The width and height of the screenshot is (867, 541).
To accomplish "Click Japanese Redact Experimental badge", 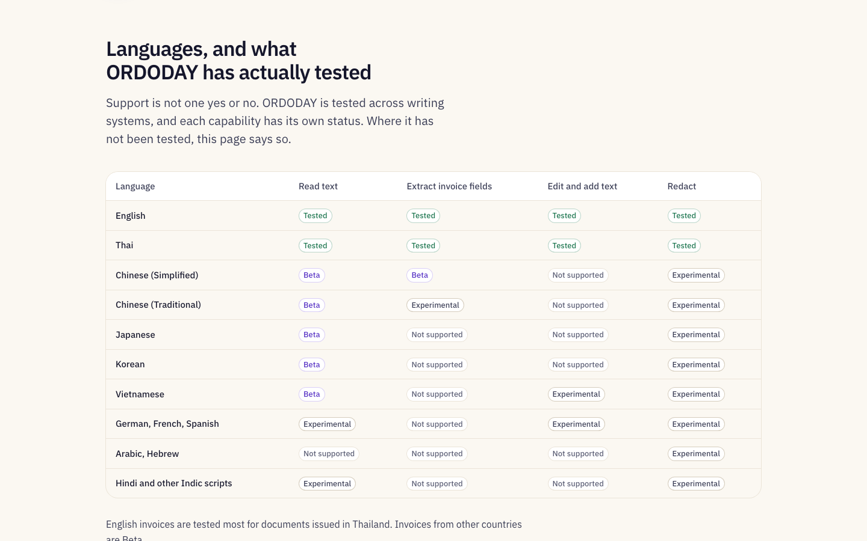I will [x=696, y=335].
